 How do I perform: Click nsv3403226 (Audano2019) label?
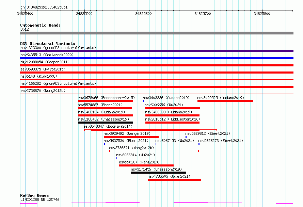click(x=166, y=98)
